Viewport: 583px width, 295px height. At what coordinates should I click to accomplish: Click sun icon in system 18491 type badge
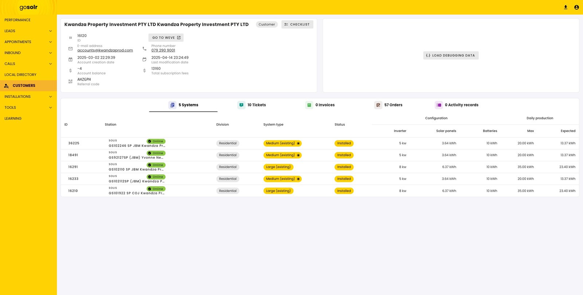coord(298,155)
